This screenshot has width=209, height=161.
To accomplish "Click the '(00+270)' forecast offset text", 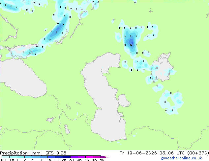I will pos(198,153).
